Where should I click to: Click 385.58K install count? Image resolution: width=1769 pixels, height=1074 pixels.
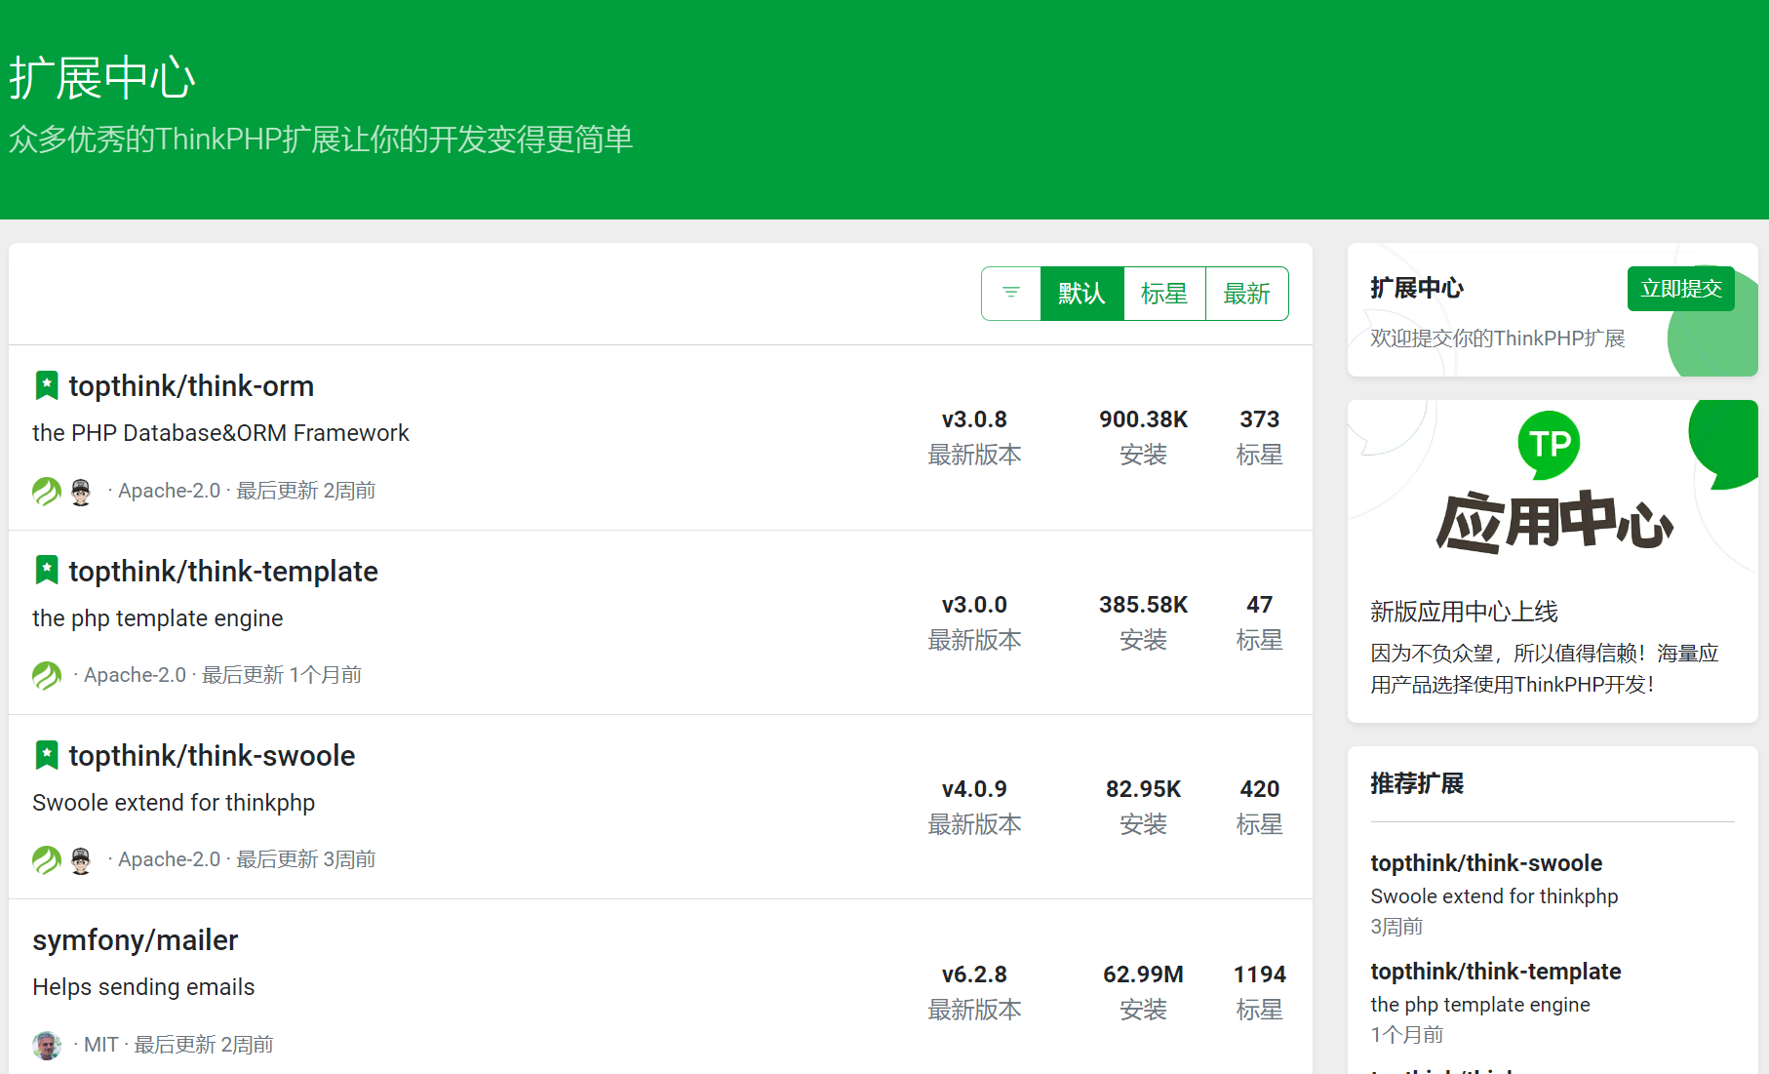pyautogui.click(x=1143, y=605)
